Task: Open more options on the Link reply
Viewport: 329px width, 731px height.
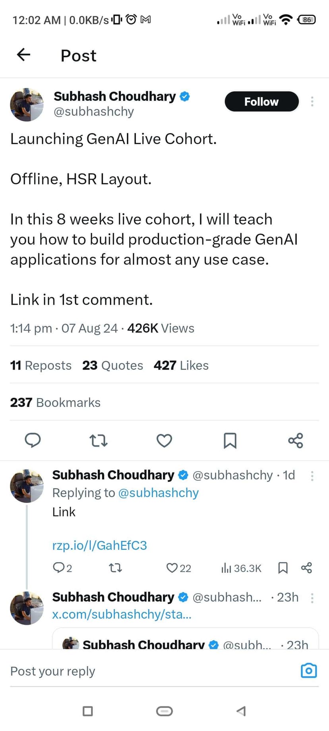Action: 312,476
